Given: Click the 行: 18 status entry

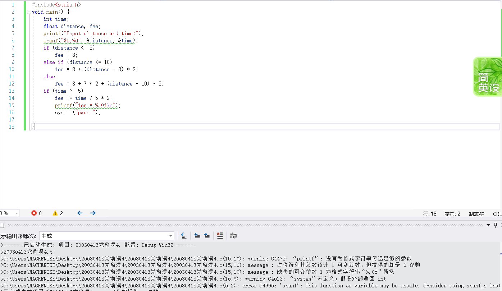Looking at the screenshot, I should click(x=430, y=214).
